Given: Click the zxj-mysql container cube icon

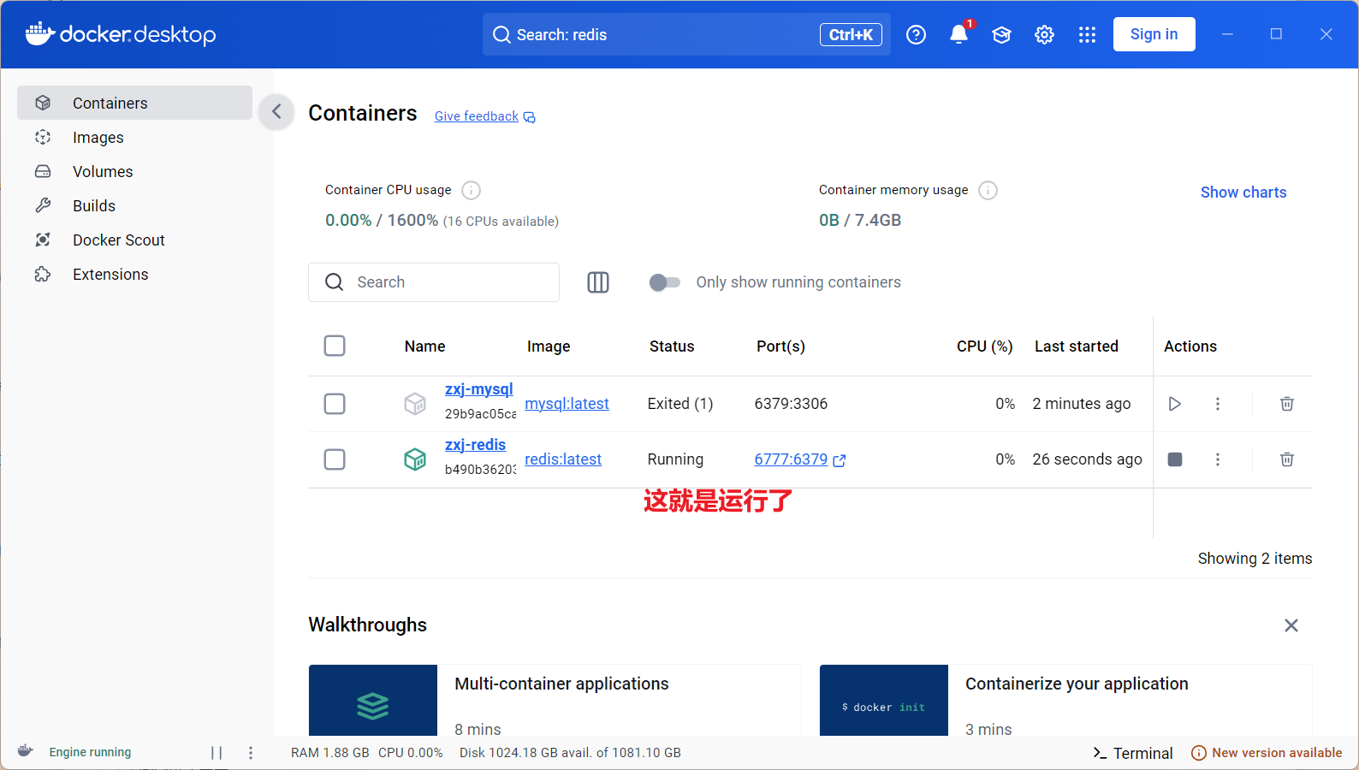Looking at the screenshot, I should 415,404.
